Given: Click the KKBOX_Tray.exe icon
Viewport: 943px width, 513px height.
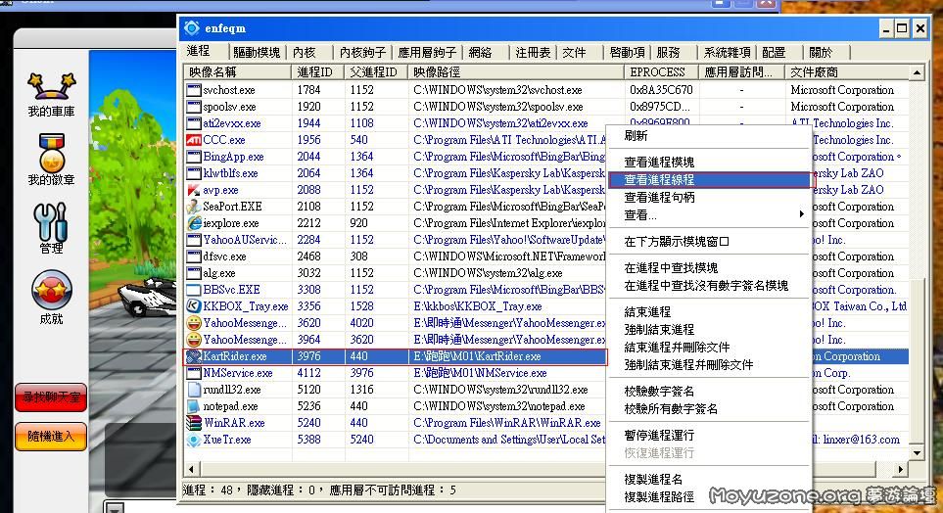Looking at the screenshot, I should [194, 306].
